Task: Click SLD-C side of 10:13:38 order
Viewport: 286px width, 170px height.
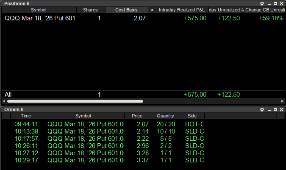Action: click(194, 131)
